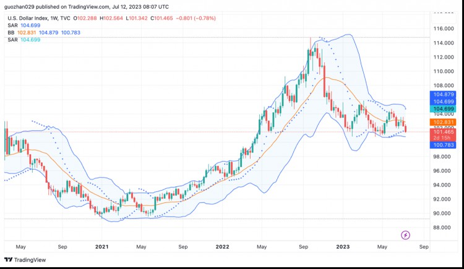Click the blue 100.783 lower band tag
This screenshot has height=269, width=464.
[x=443, y=145]
